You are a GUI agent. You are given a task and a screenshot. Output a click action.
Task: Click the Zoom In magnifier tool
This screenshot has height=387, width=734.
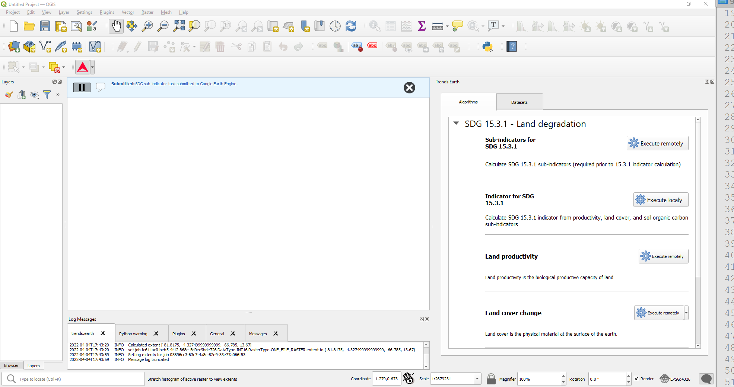coord(147,26)
